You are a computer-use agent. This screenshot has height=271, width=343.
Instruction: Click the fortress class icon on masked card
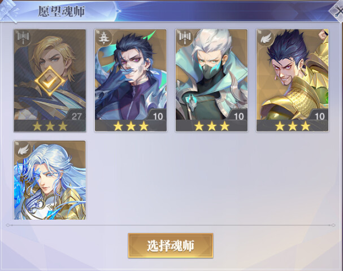coord(185,37)
